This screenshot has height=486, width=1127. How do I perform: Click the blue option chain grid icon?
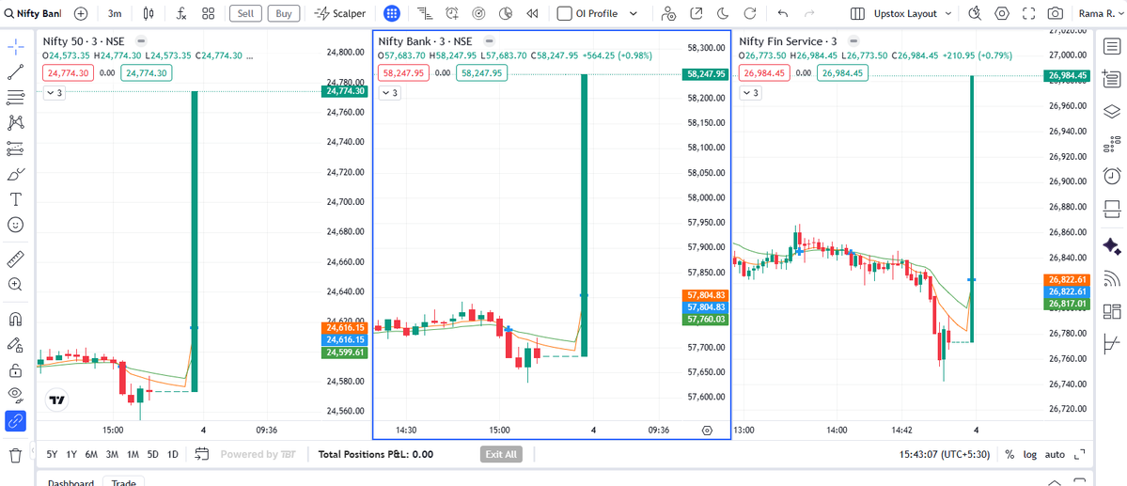[392, 13]
